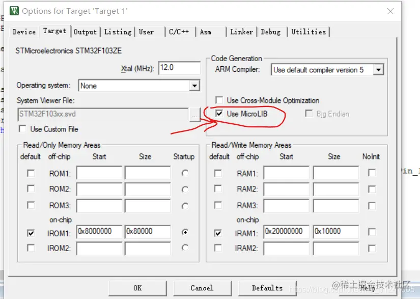
Task: Click the Cancel button
Action: click(x=202, y=288)
